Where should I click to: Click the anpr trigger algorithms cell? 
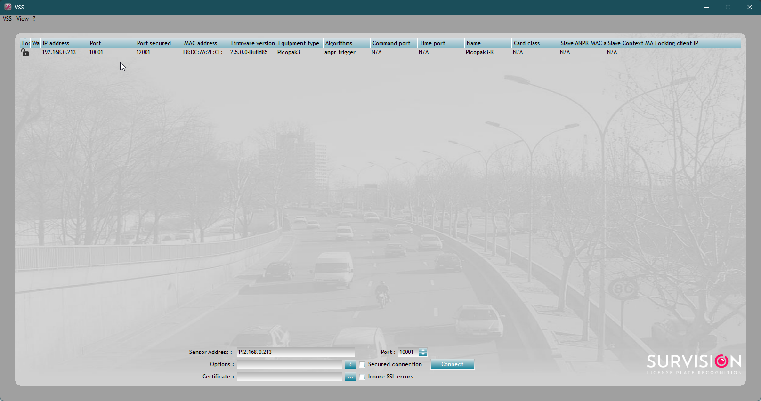[340, 52]
